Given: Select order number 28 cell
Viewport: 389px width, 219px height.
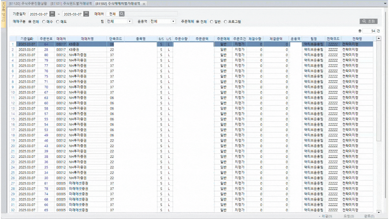Looking at the screenshot, I should 46,50.
